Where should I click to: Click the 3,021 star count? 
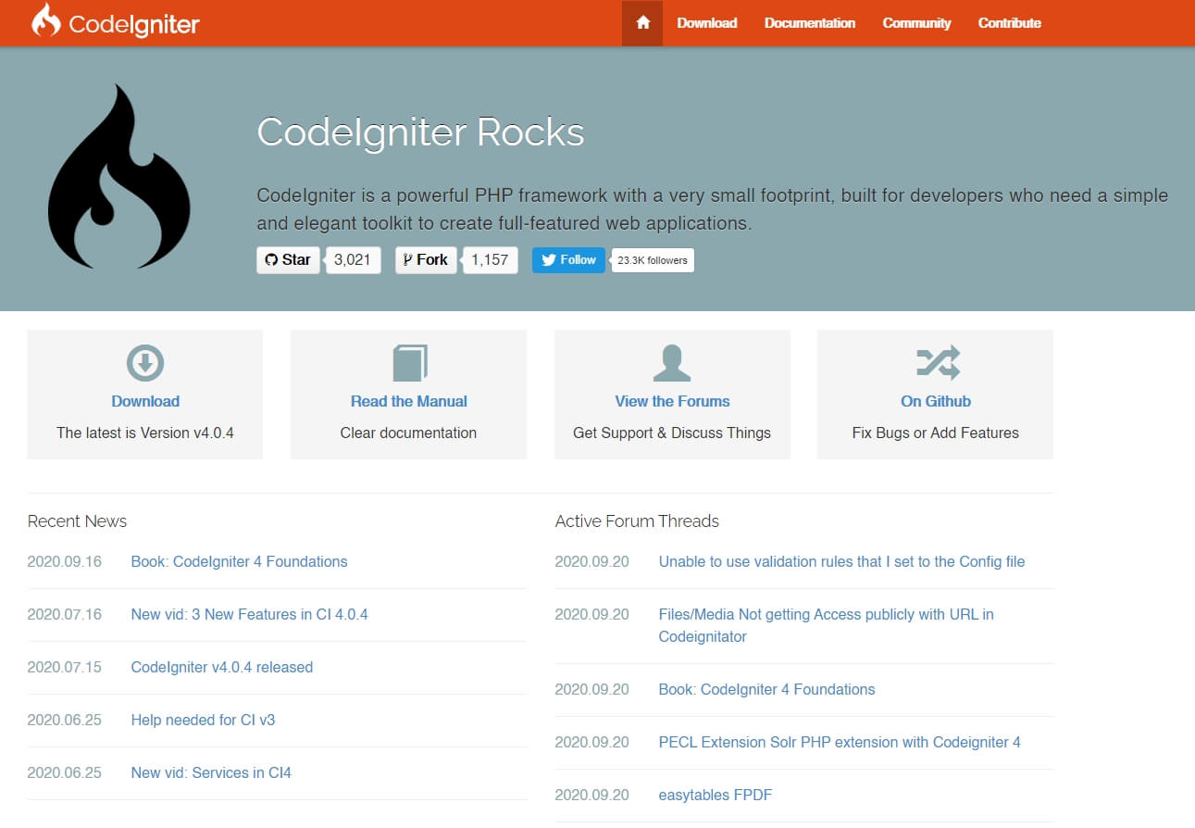pyautogui.click(x=353, y=260)
